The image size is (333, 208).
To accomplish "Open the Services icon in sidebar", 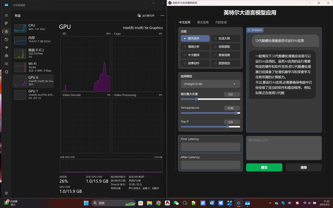I will [6, 72].
